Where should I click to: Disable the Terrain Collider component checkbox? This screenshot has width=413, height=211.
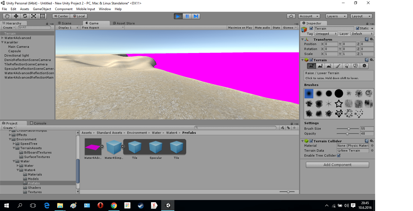click(311, 141)
